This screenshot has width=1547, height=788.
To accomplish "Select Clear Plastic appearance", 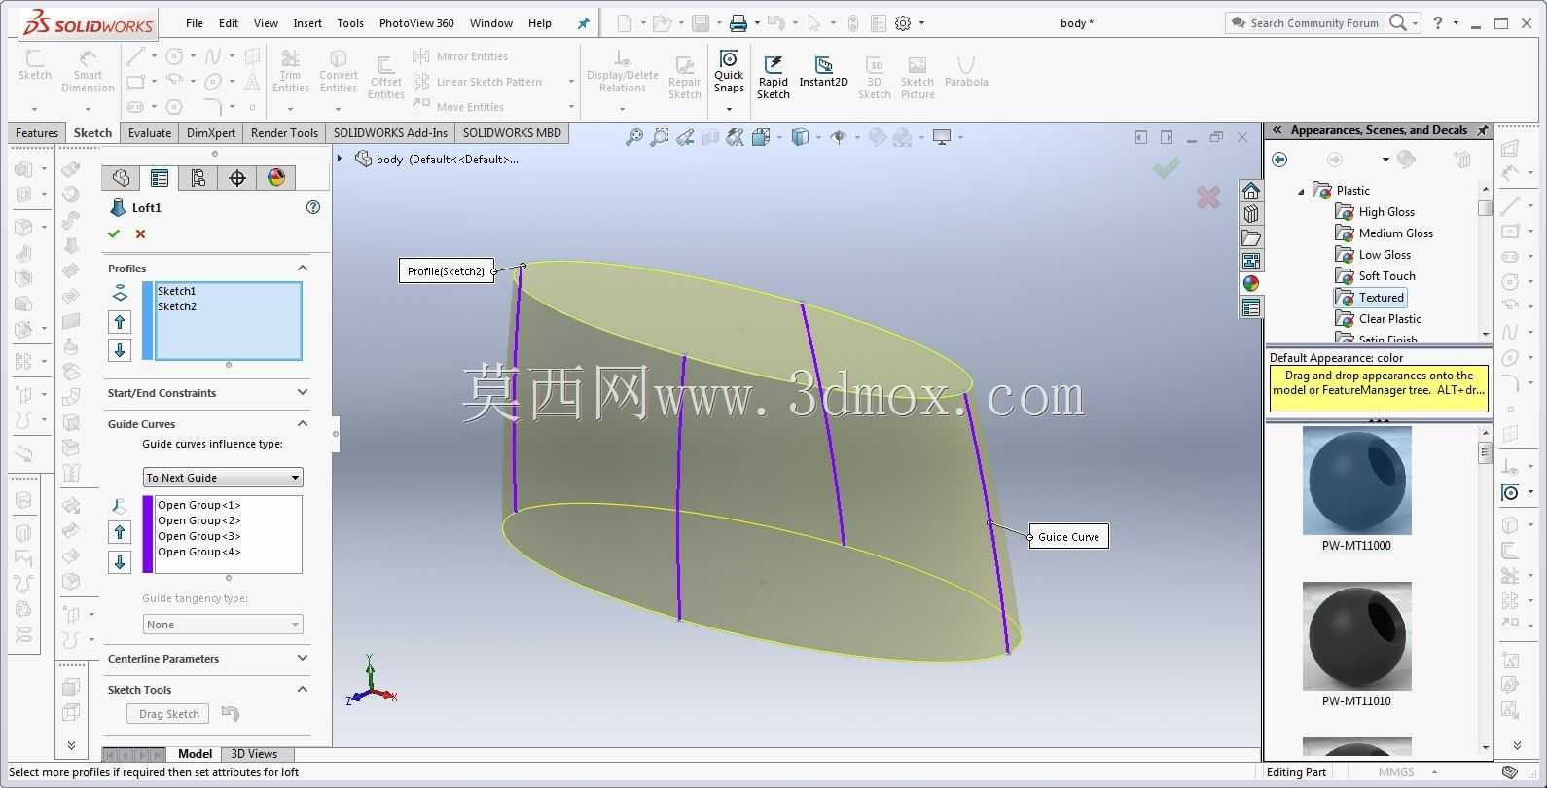I will point(1389,319).
